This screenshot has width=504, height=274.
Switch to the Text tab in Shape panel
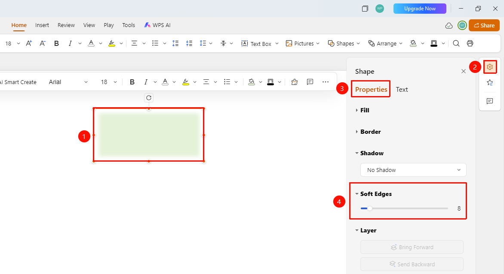pos(402,90)
